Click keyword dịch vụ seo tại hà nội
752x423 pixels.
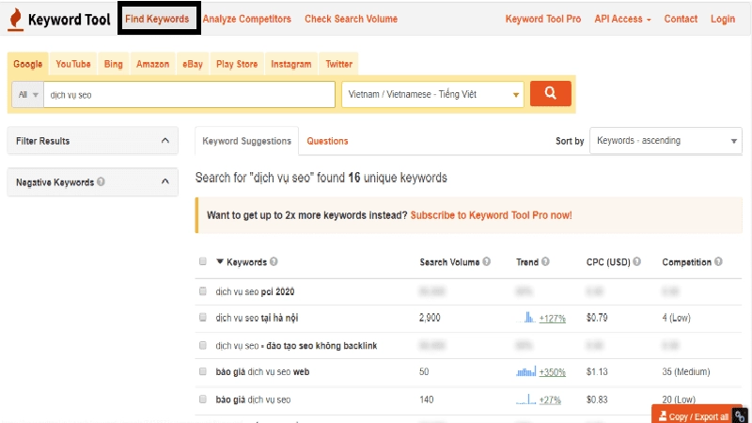[x=257, y=318]
